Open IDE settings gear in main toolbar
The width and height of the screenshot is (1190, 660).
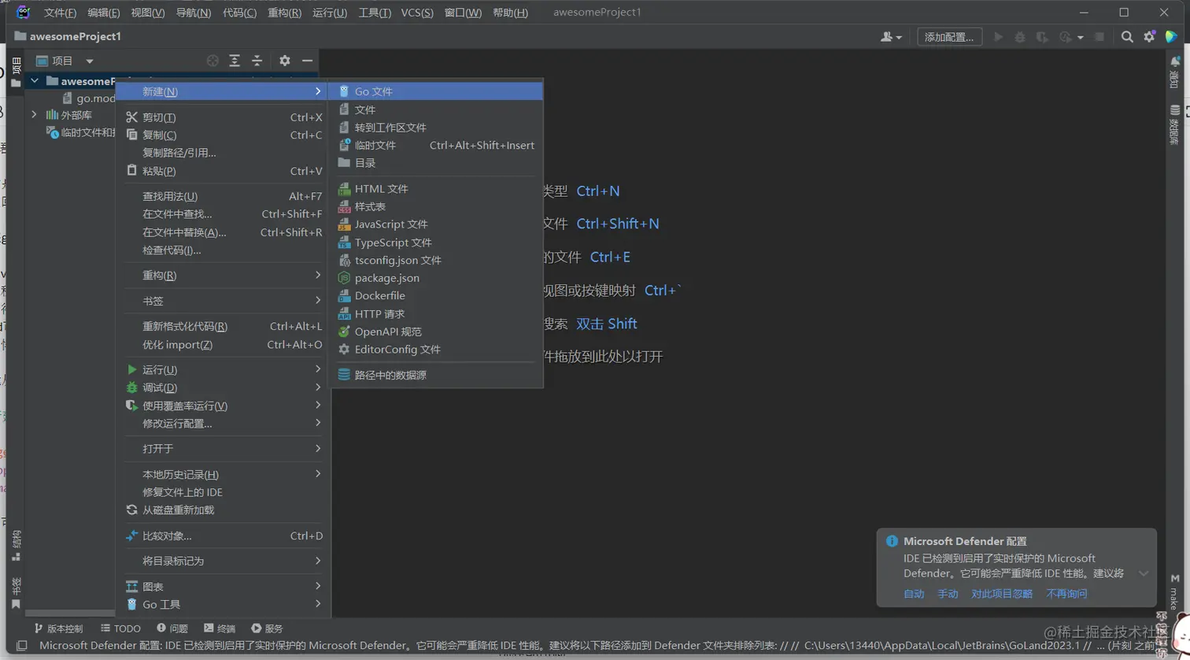pyautogui.click(x=1149, y=37)
